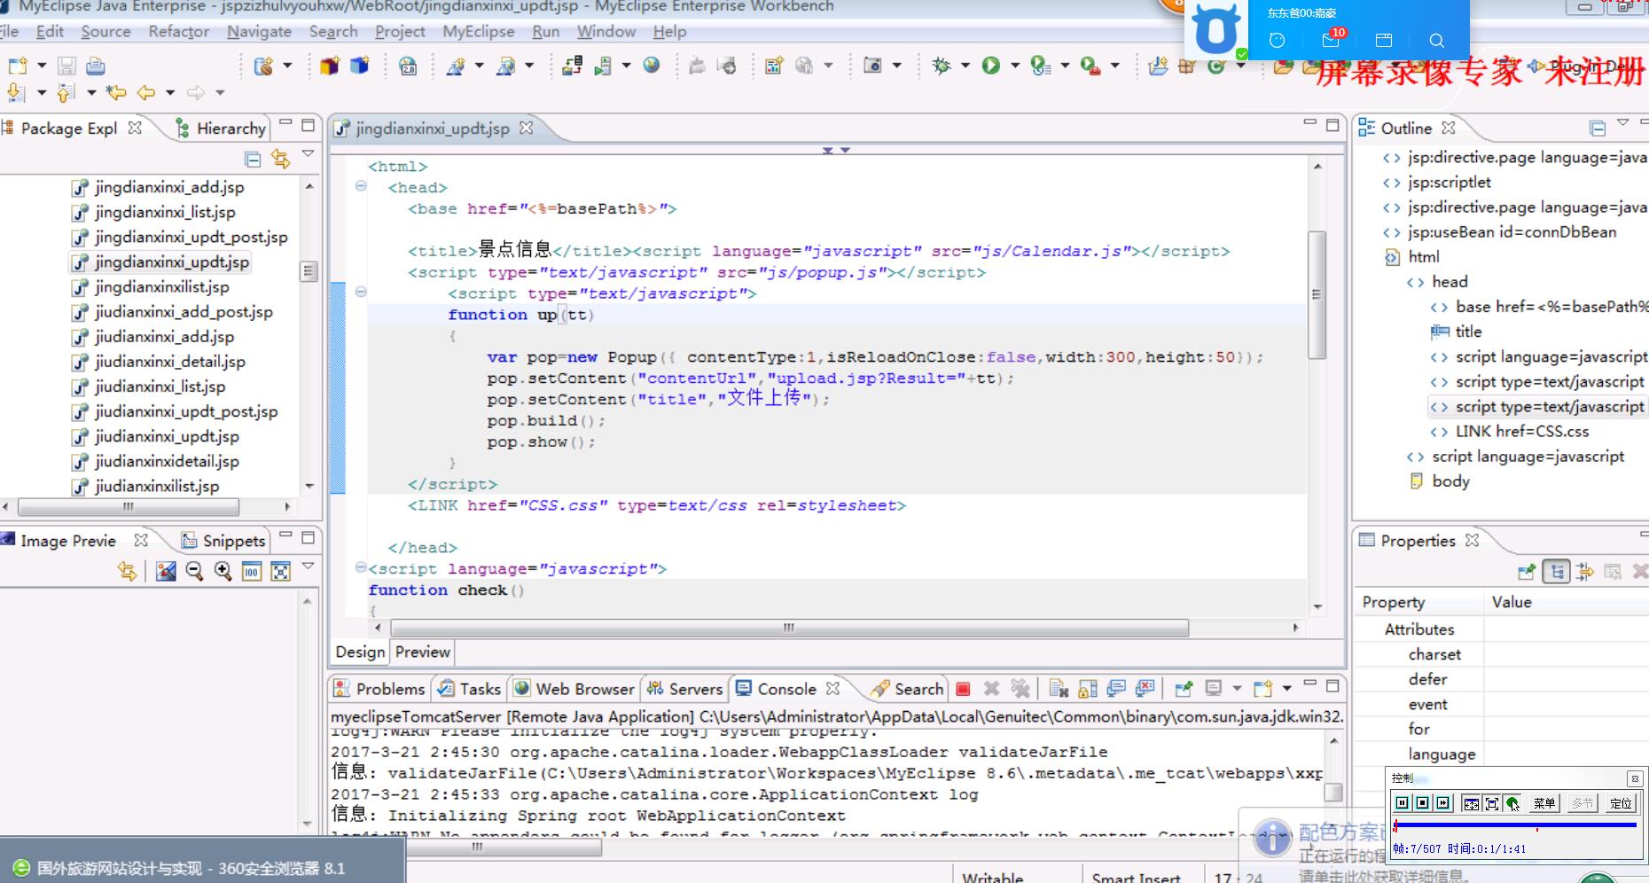Click pause button in recorder control panel
Image resolution: width=1649 pixels, height=883 pixels.
(x=1402, y=803)
